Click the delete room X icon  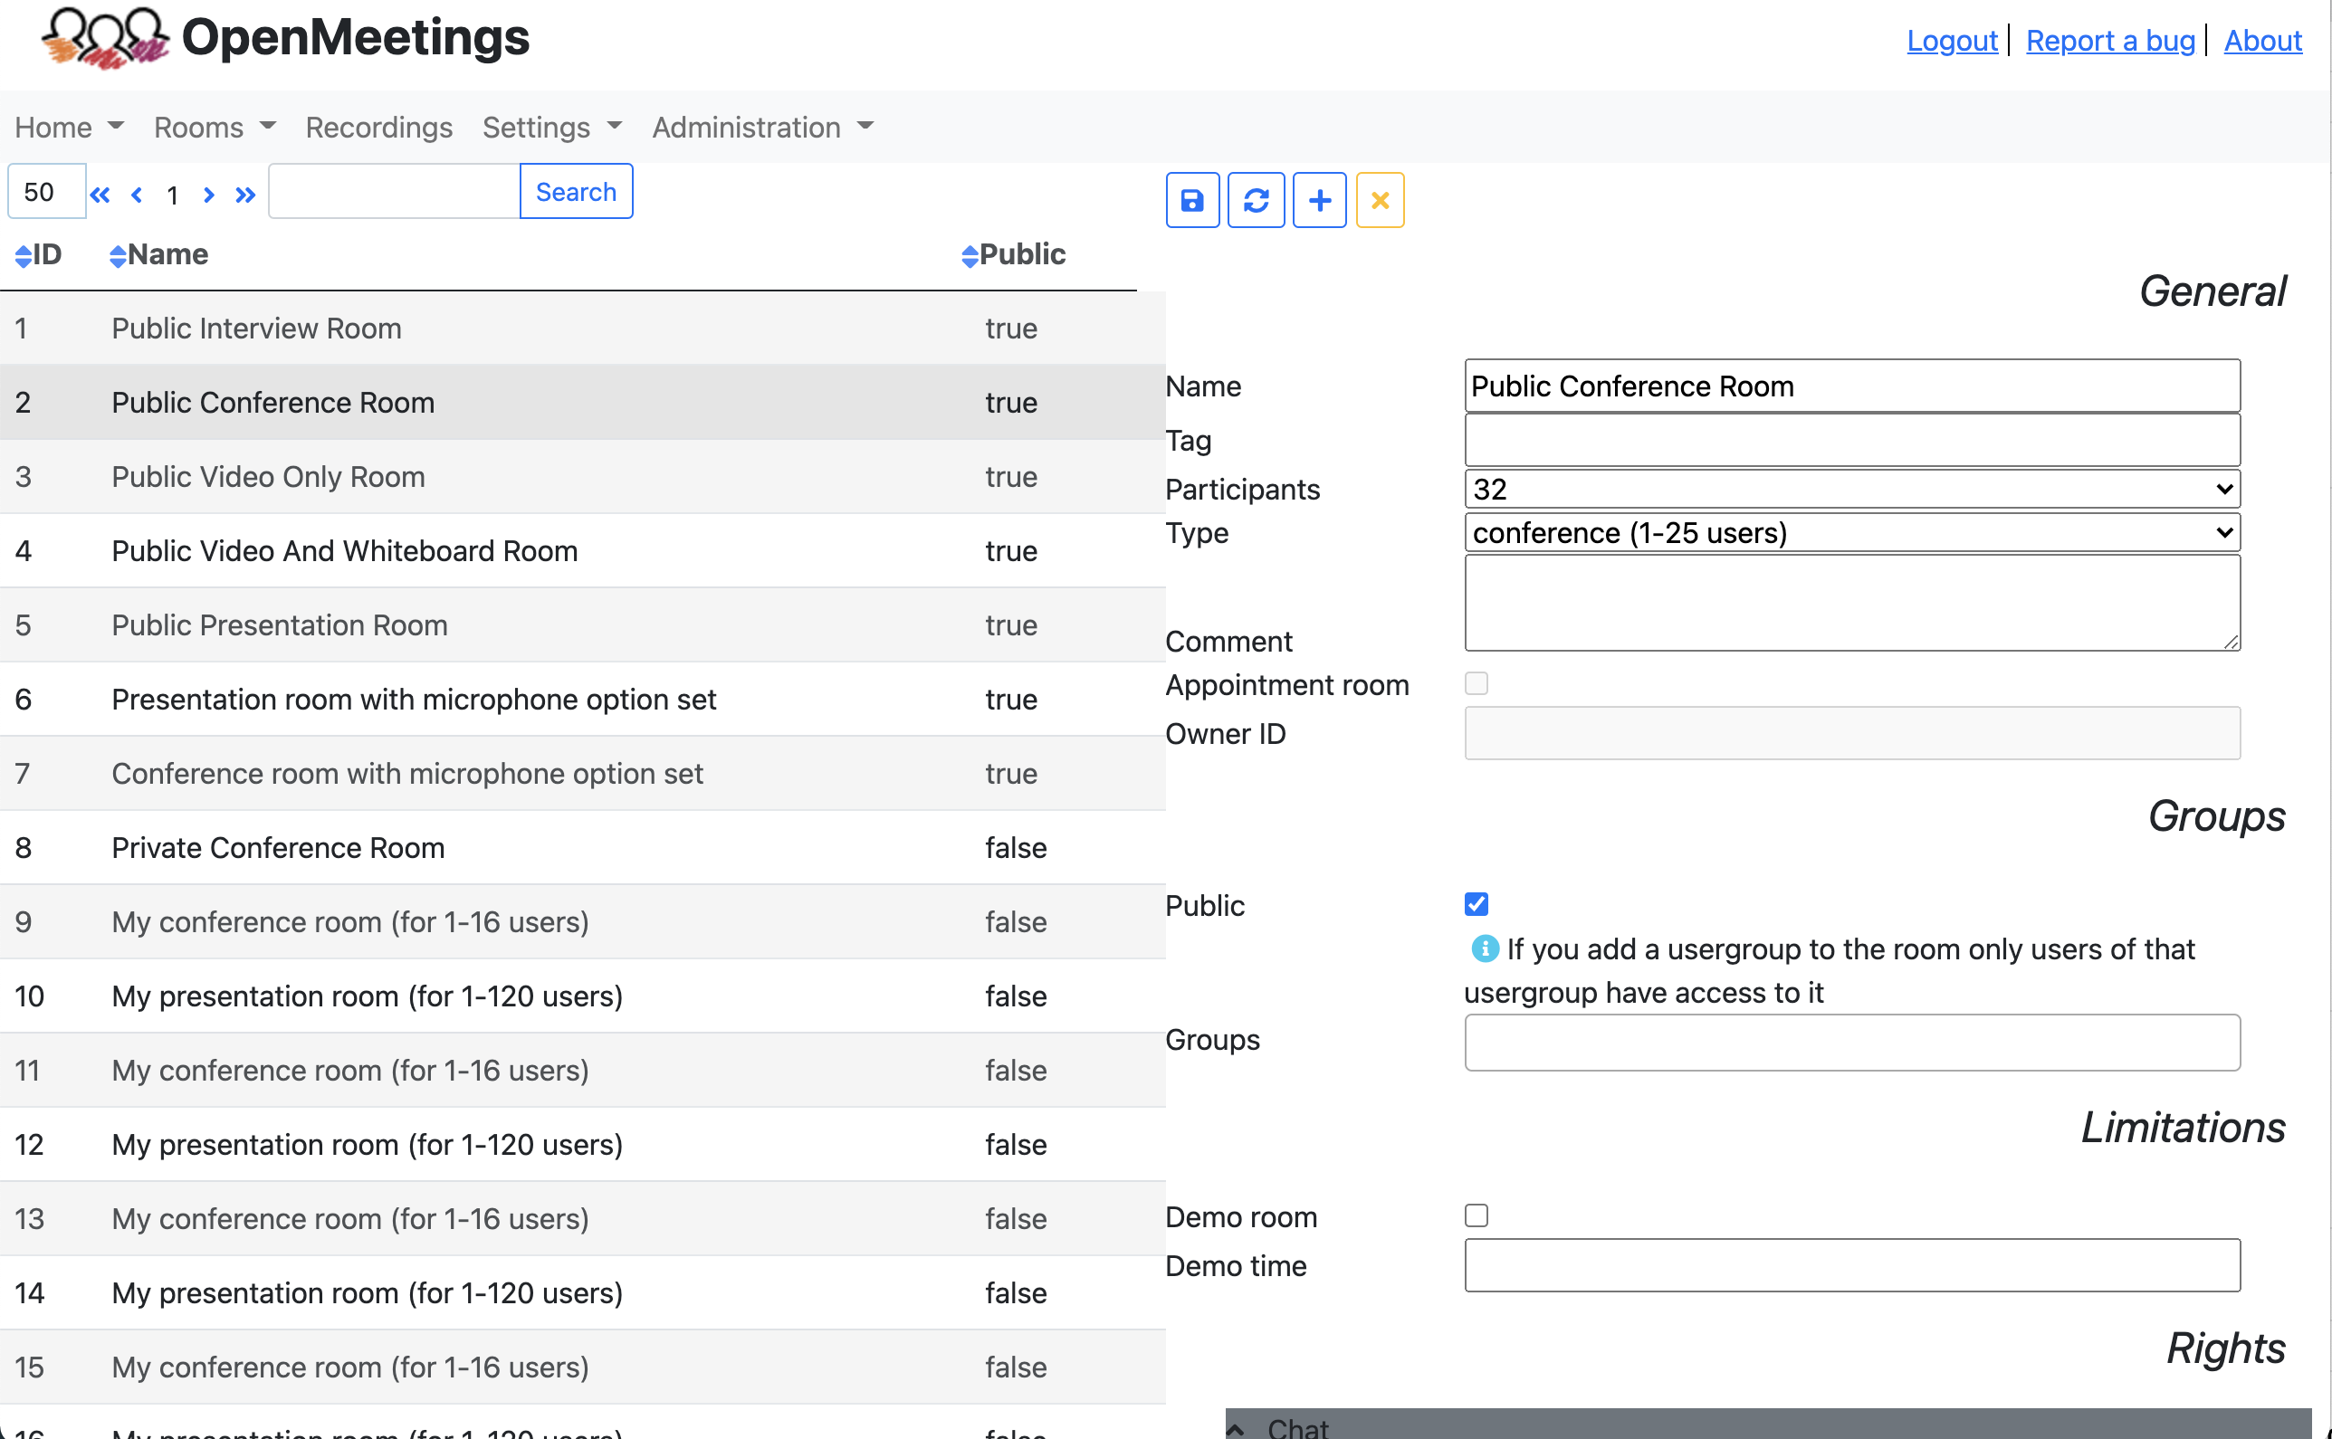click(1380, 201)
